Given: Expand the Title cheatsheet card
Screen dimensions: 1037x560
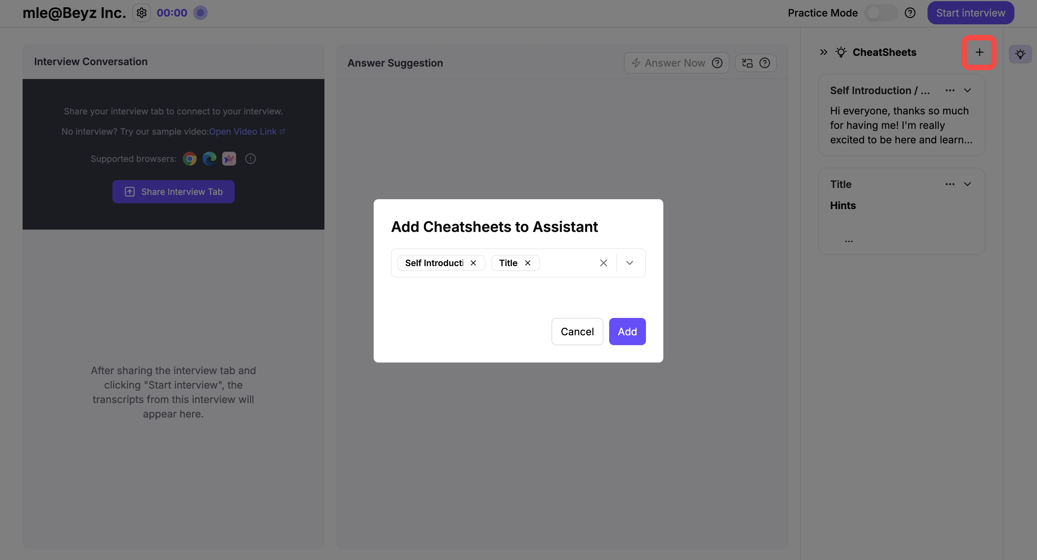Looking at the screenshot, I should 967,184.
